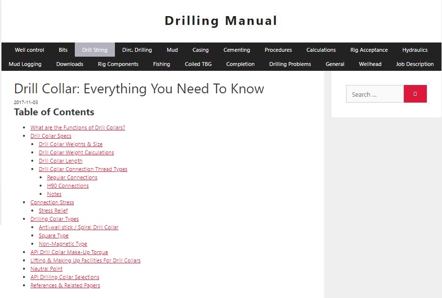Go to References & Related Papers
Image resolution: width=442 pixels, height=298 pixels.
(65, 285)
